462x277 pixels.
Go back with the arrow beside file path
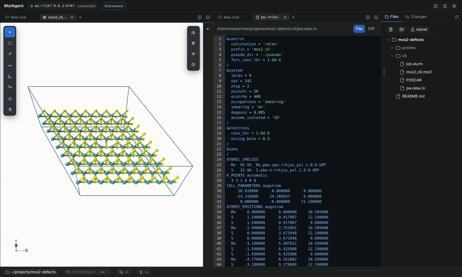(x=208, y=29)
